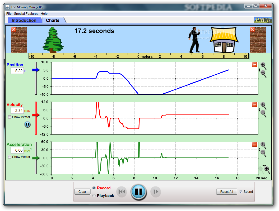
Task: Click the pine tree in the scene
Action: [x=53, y=40]
